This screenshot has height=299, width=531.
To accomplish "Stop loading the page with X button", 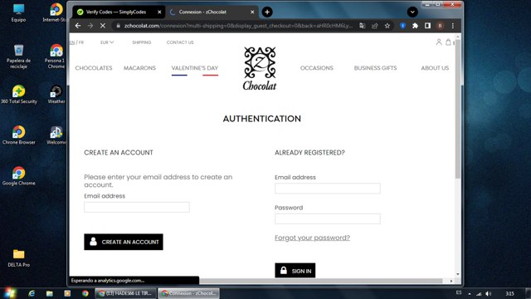I will 103,26.
